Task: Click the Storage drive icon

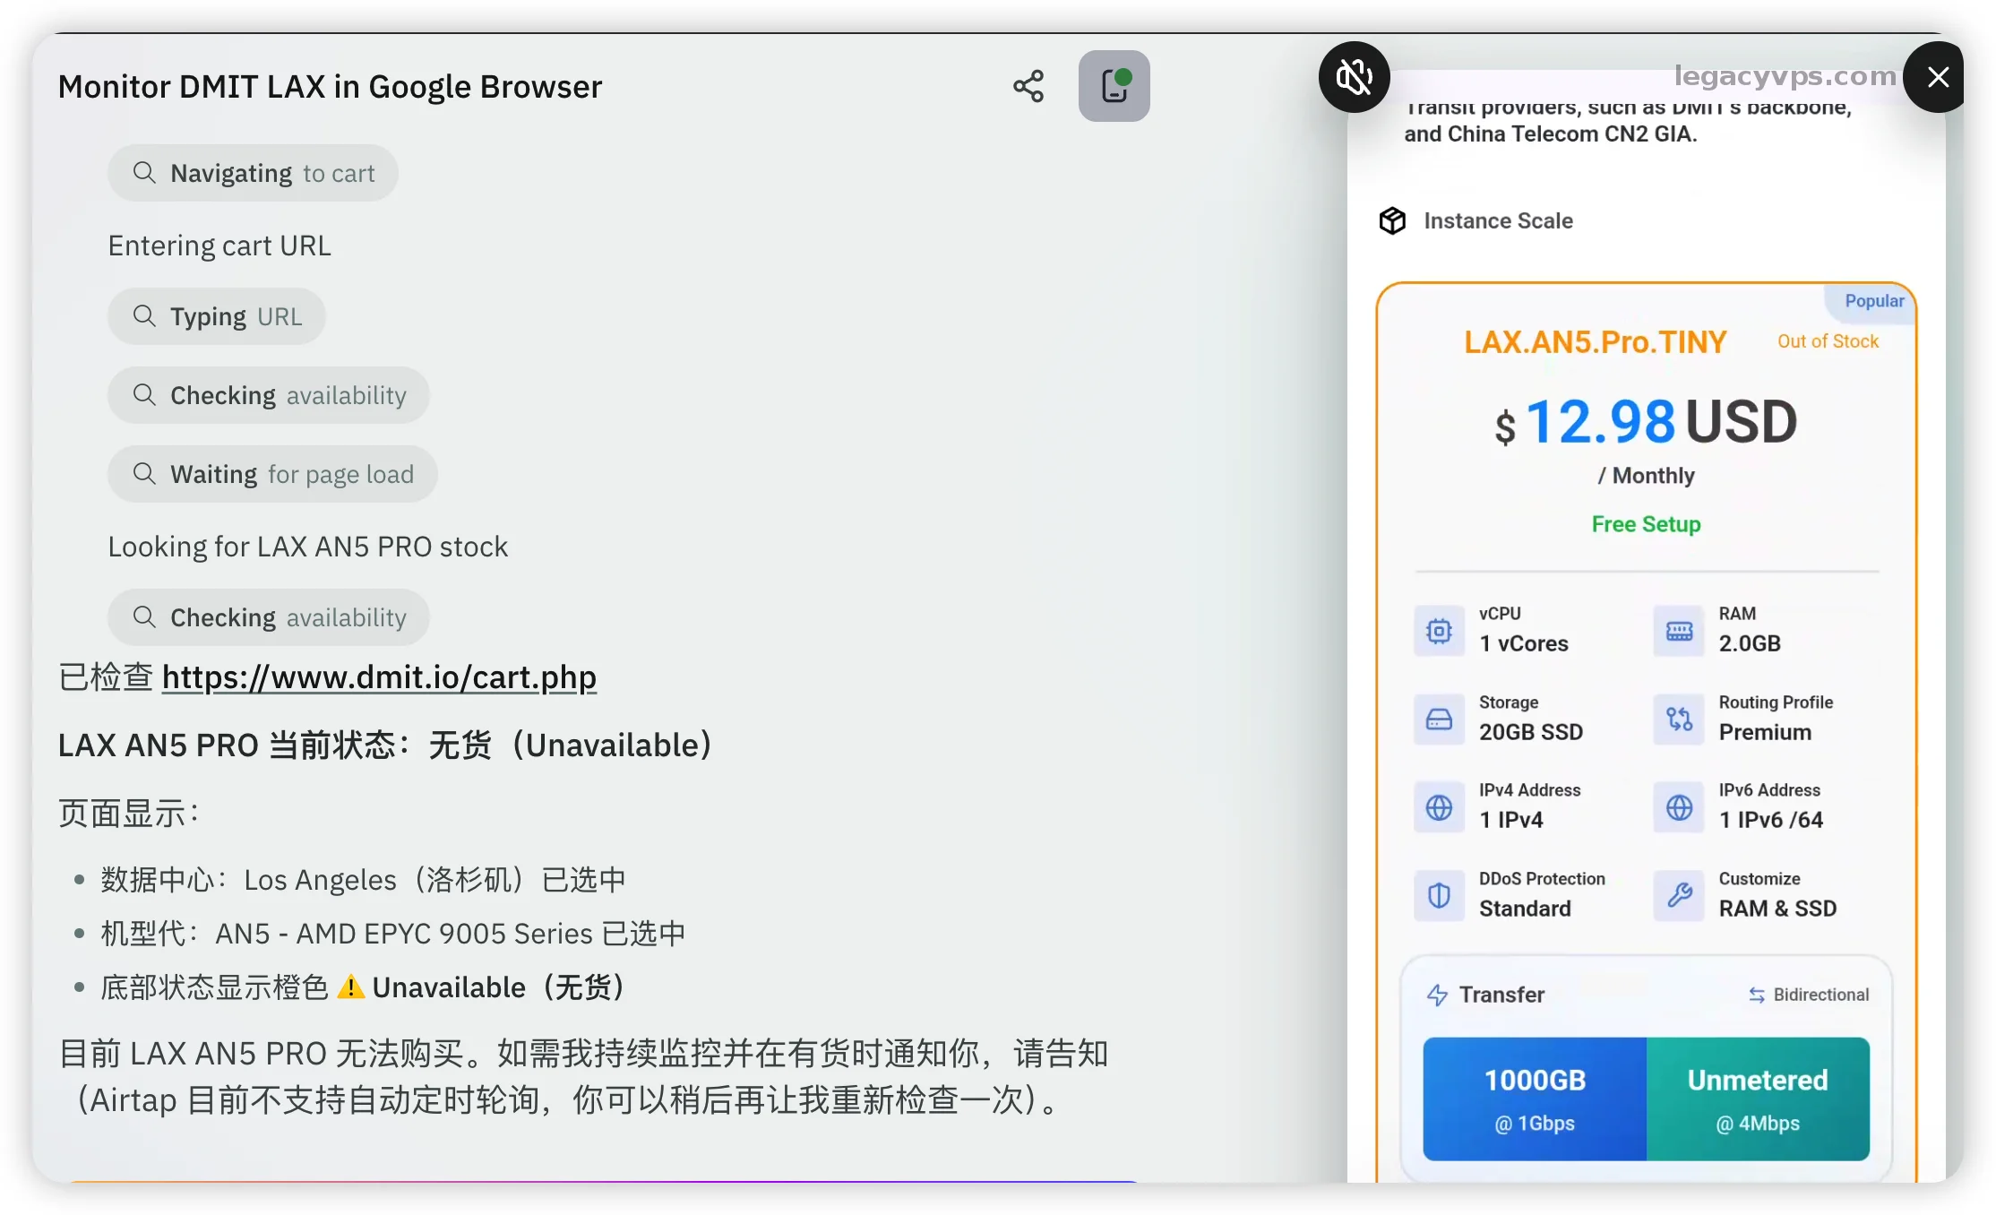Action: click(x=1439, y=720)
